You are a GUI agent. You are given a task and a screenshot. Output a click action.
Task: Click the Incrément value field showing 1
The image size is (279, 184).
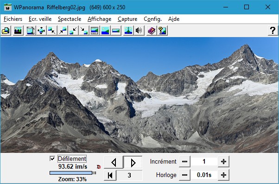(204, 162)
